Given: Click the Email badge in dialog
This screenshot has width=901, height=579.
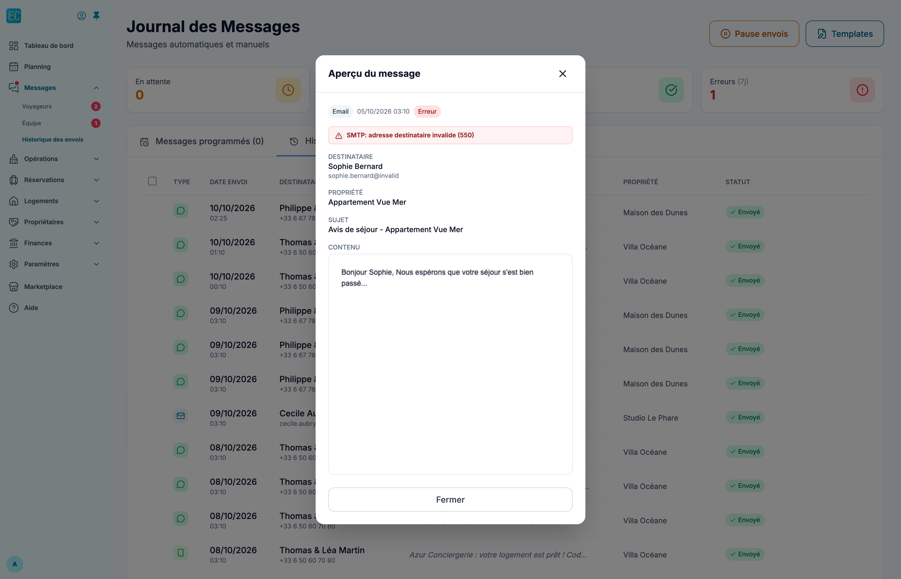Looking at the screenshot, I should pyautogui.click(x=340, y=111).
